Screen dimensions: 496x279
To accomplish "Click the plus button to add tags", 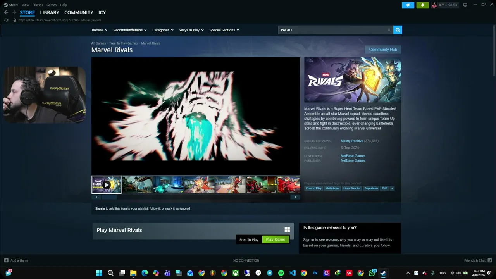I will (x=392, y=188).
